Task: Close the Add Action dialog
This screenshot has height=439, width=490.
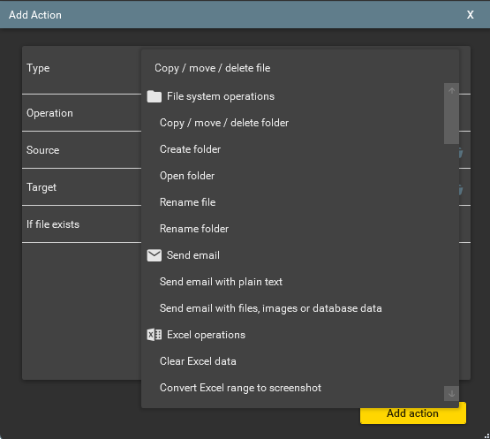Action: (470, 15)
